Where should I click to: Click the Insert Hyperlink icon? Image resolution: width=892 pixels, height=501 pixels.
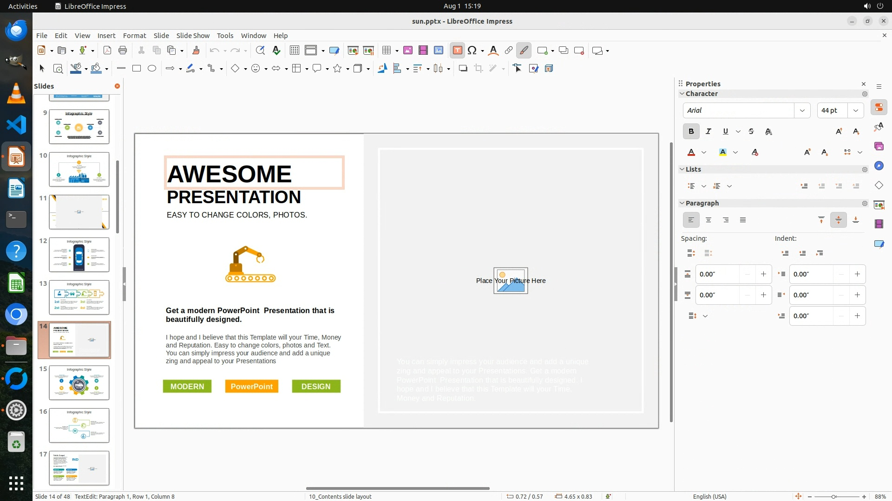click(509, 51)
